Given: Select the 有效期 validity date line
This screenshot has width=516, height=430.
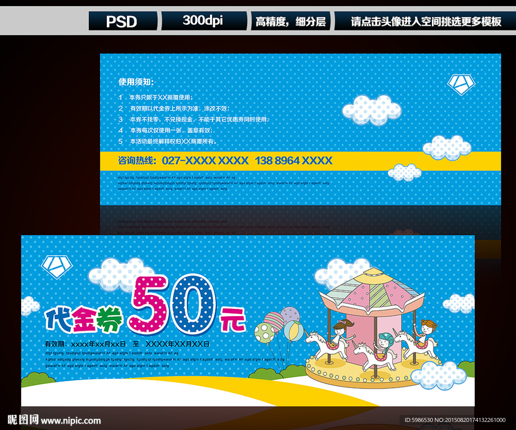Looking at the screenshot, I should (127, 344).
